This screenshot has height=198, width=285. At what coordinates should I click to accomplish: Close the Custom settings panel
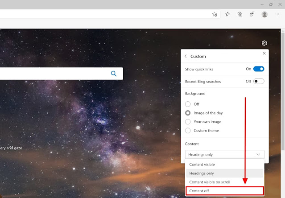(264, 53)
